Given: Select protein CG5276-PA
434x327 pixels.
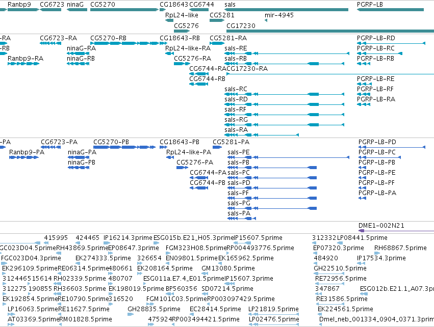Looking at the screenshot, I should [182, 168].
